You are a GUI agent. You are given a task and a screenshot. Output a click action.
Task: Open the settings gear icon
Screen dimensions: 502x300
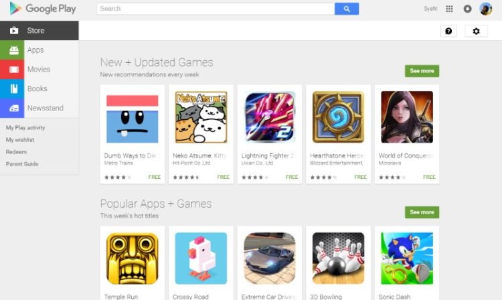point(476,31)
